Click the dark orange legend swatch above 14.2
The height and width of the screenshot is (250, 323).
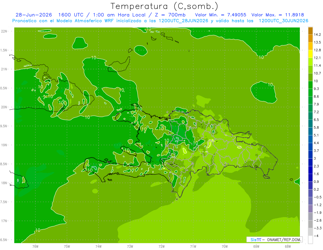point(310,31)
